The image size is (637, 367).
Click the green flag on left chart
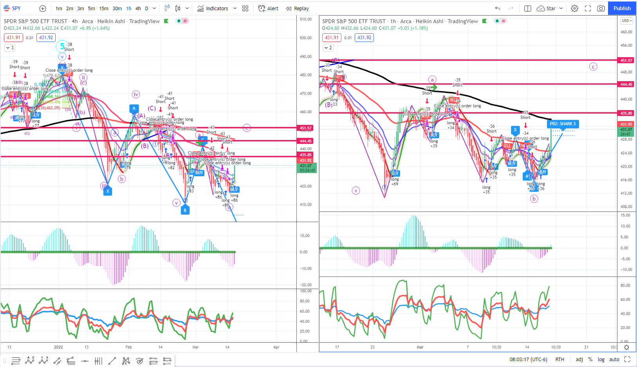pos(166,21)
